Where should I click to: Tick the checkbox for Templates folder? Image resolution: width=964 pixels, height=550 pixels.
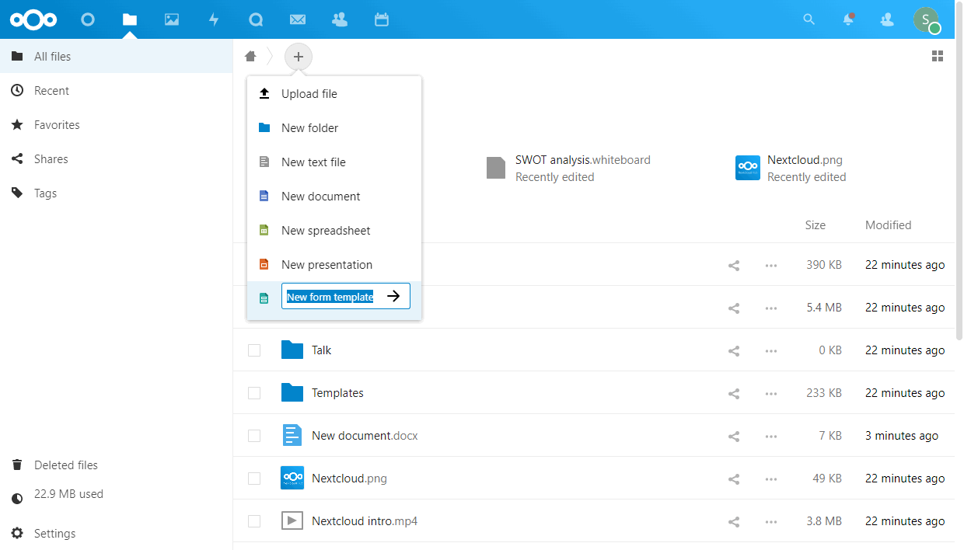pyautogui.click(x=254, y=393)
